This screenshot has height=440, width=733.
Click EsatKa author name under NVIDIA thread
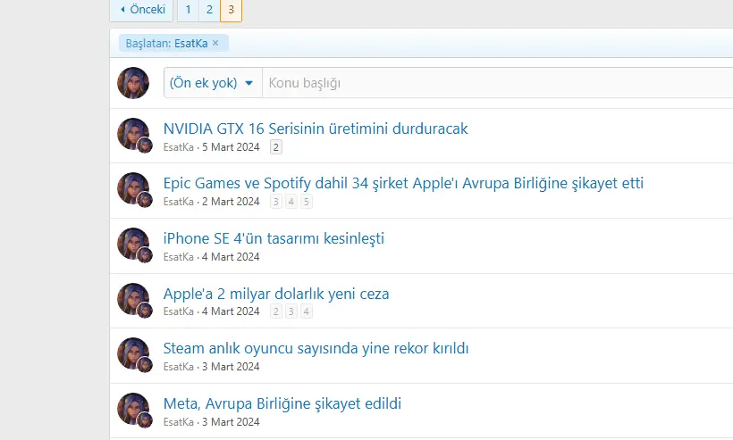click(x=178, y=147)
